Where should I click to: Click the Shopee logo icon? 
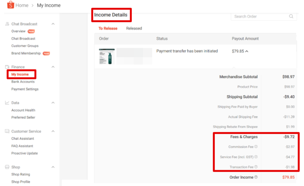10,5
